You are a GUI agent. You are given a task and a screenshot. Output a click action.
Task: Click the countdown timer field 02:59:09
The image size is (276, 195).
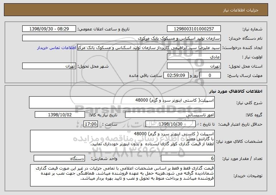coord(176,75)
